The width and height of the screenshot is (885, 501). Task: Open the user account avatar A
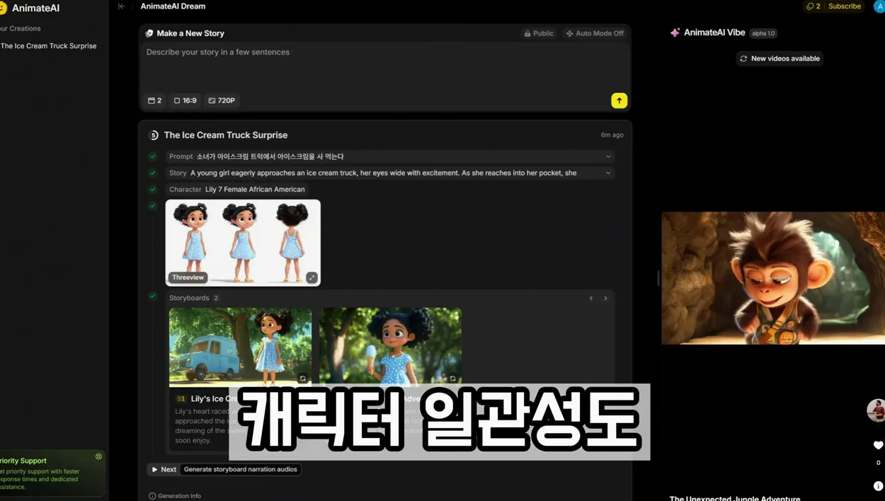click(879, 6)
